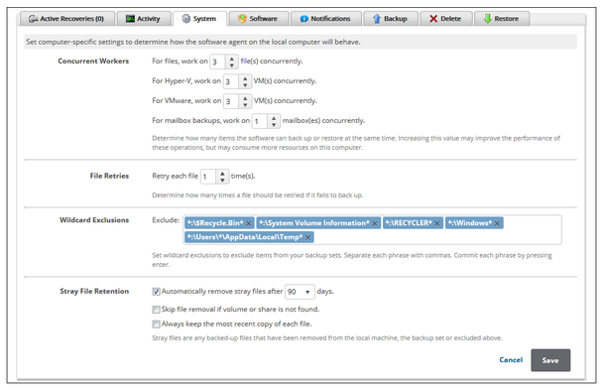Click the System tab gear icon
Viewport: 603px width, 390px height.
point(186,19)
